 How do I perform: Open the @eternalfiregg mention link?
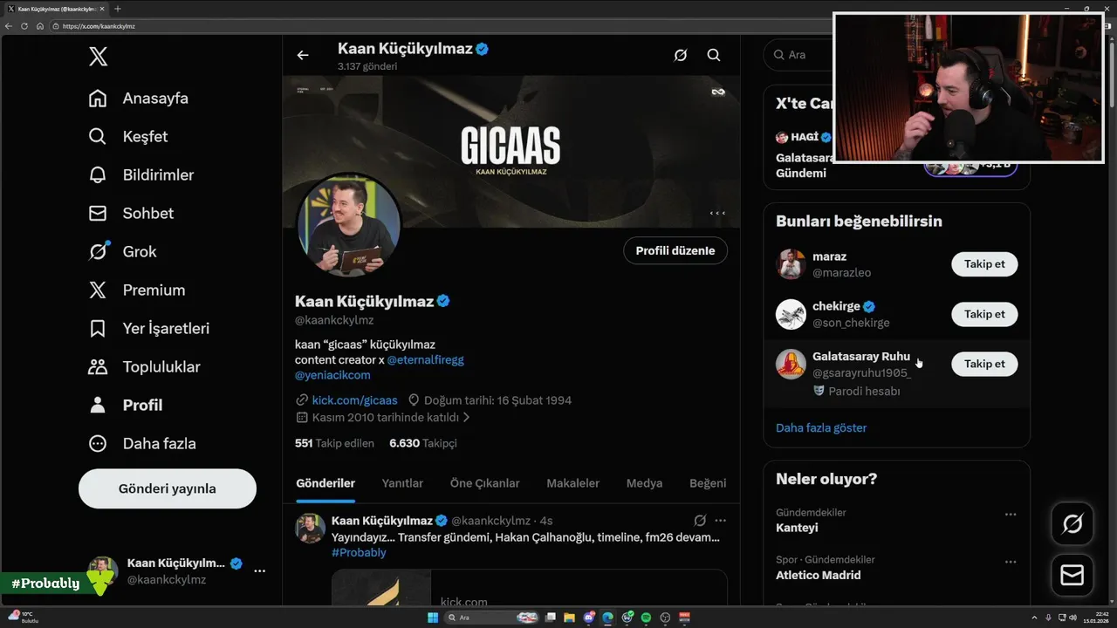(x=428, y=359)
